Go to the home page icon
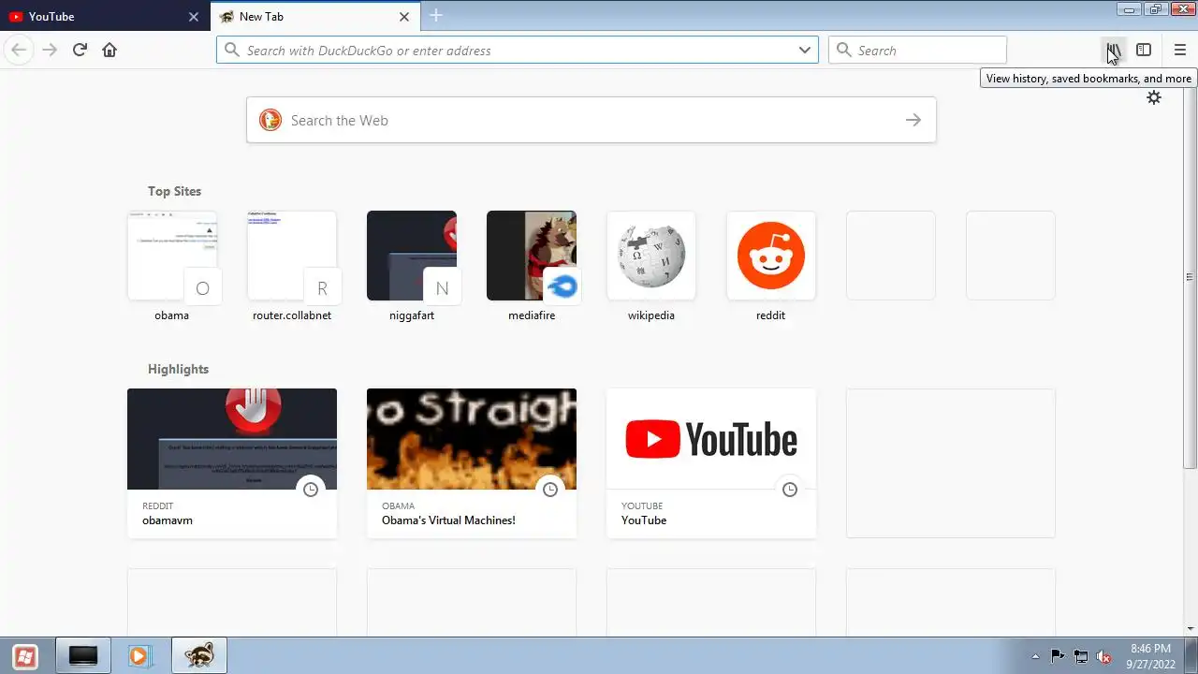The image size is (1198, 674). tap(110, 50)
